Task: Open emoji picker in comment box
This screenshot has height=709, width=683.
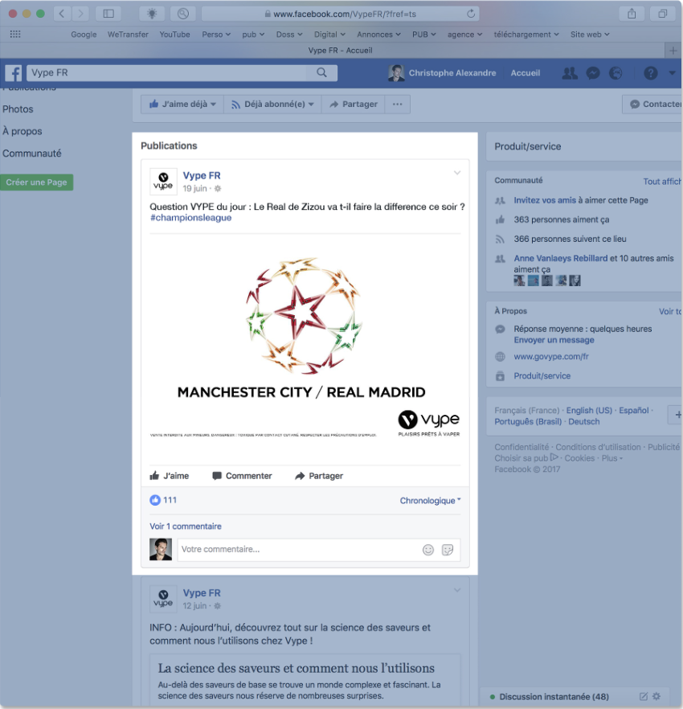Action: (x=428, y=550)
